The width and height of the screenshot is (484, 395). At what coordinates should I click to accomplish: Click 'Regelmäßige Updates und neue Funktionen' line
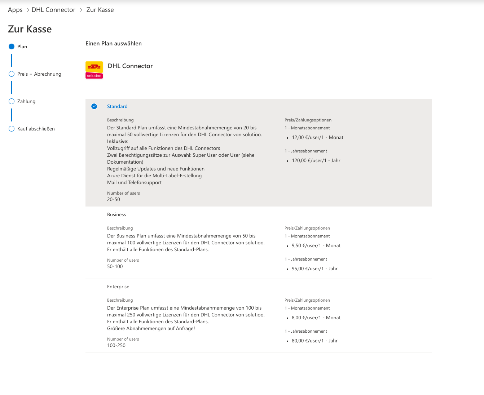coord(156,169)
